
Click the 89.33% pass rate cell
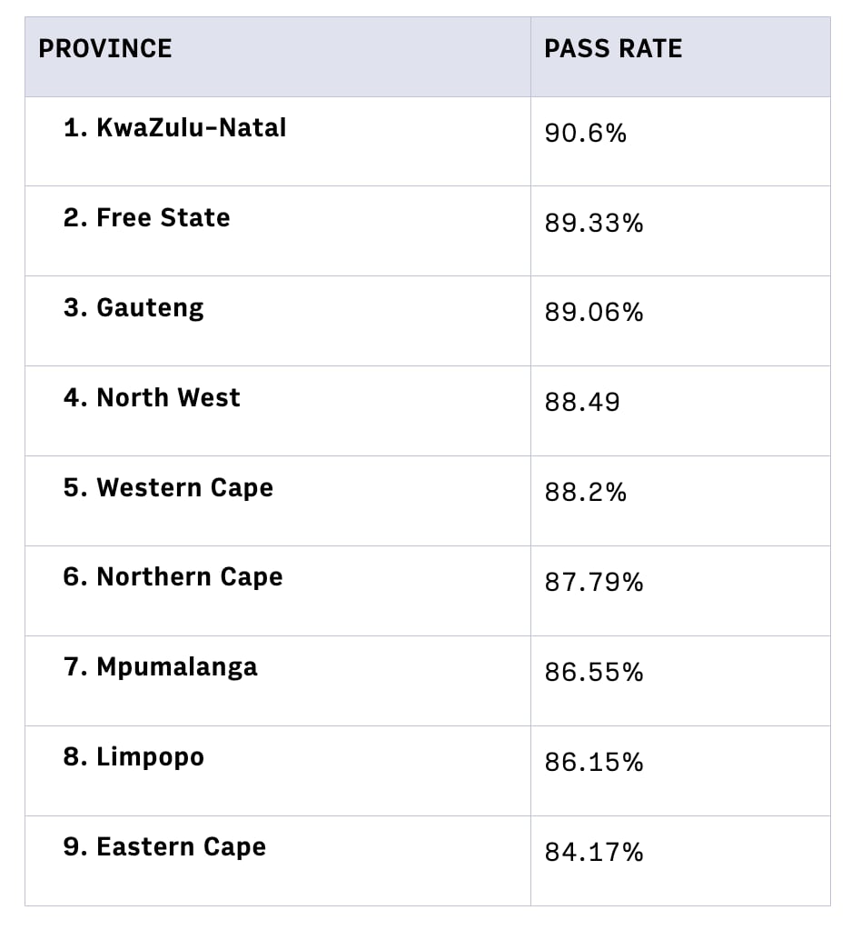[x=594, y=224]
